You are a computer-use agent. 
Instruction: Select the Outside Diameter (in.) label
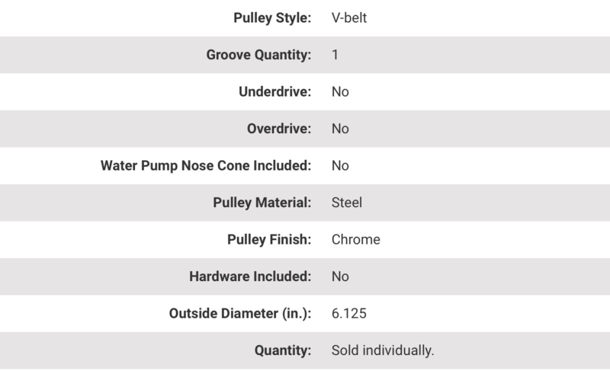pos(240,313)
